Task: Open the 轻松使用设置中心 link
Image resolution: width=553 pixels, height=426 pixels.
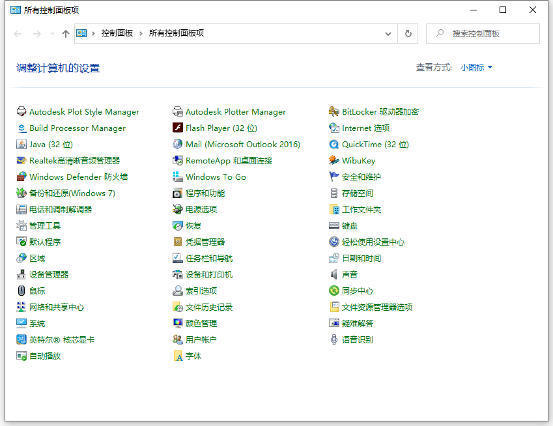Action: click(x=373, y=242)
